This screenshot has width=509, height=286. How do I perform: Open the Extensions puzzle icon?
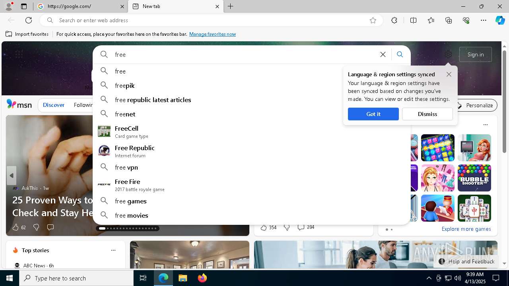click(x=394, y=20)
